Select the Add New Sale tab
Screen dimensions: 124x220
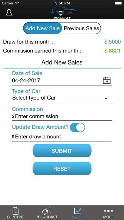43,28
